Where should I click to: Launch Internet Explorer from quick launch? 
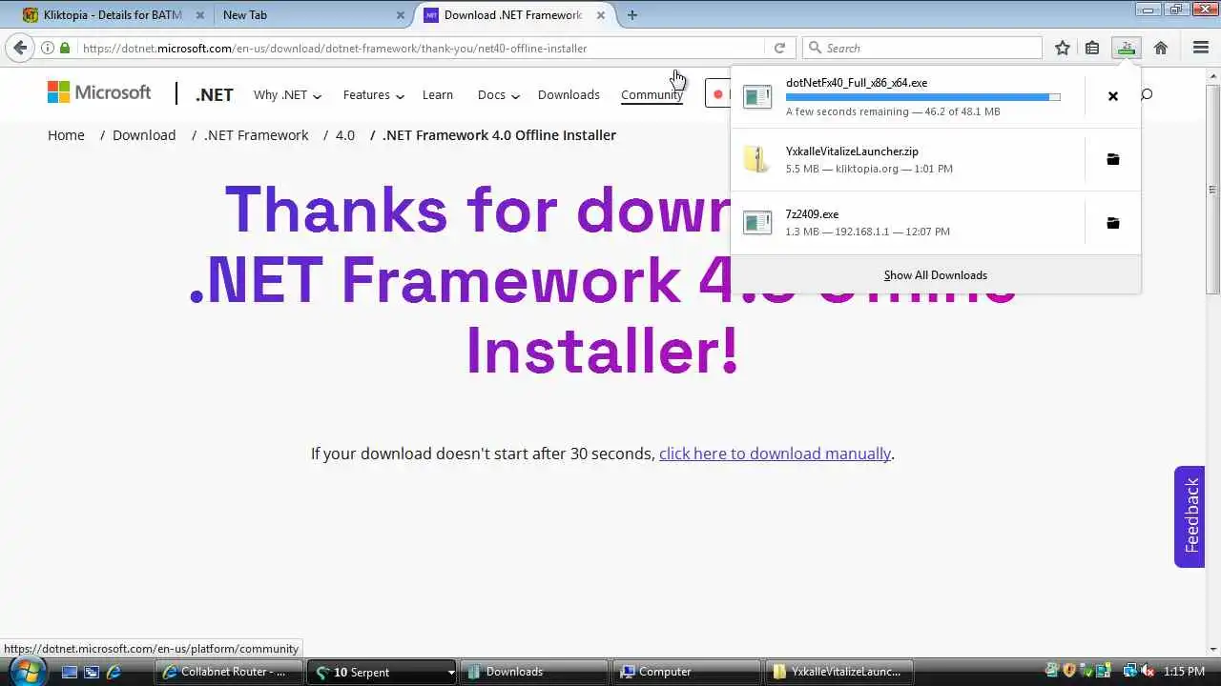tap(114, 672)
